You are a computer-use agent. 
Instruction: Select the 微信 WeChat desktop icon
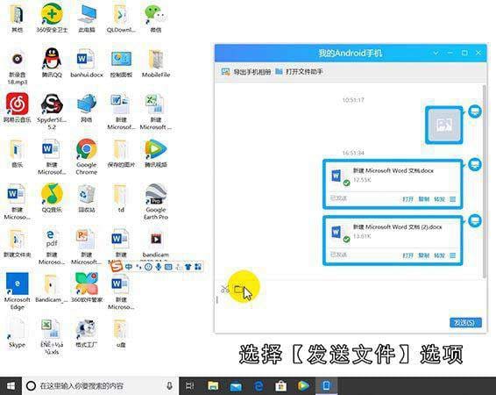pyautogui.click(x=156, y=18)
